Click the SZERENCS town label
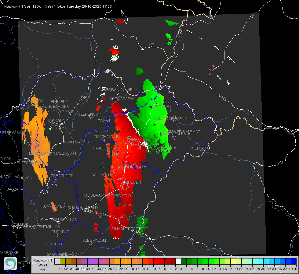Image resolution: width=299 pixels, height=274 pixels. 88,114
